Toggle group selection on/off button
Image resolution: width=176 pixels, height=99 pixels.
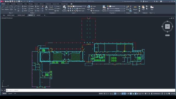click(x=130, y=11)
